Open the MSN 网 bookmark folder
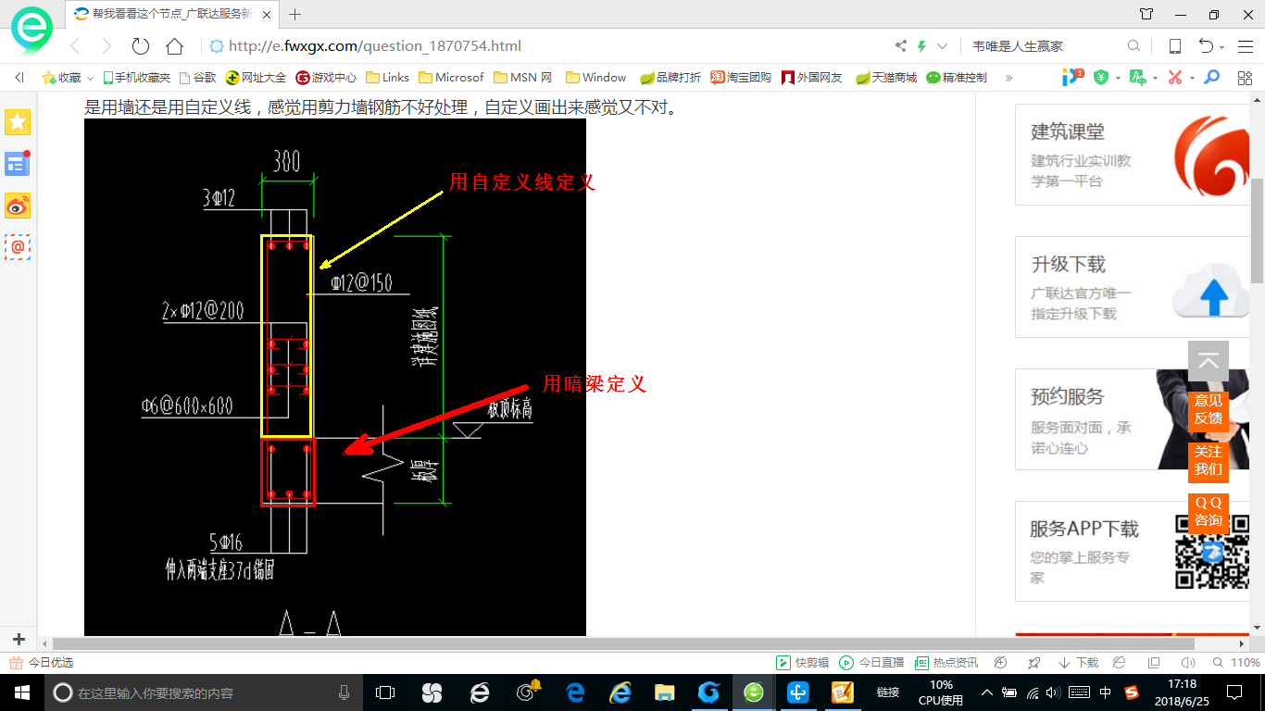The width and height of the screenshot is (1265, 711). tap(523, 78)
